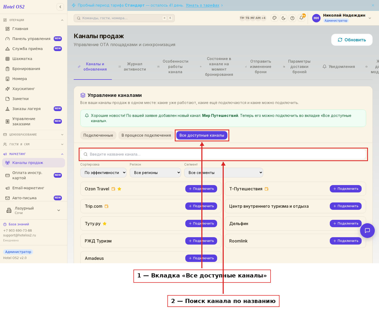Open the floating chat support button
The width and height of the screenshot is (379, 313).
pos(367,231)
